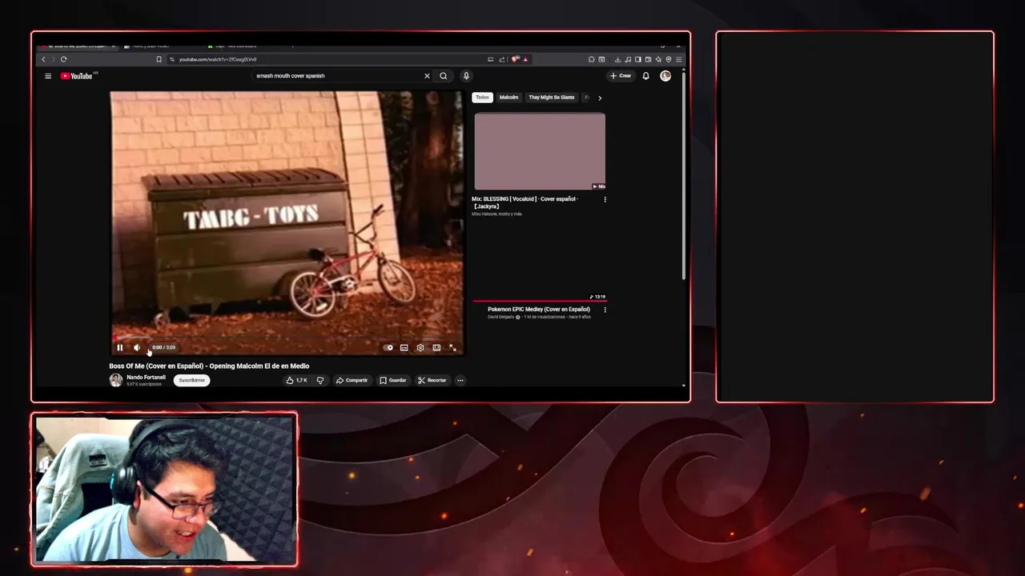Select the Malcolm filter chip

coord(508,98)
